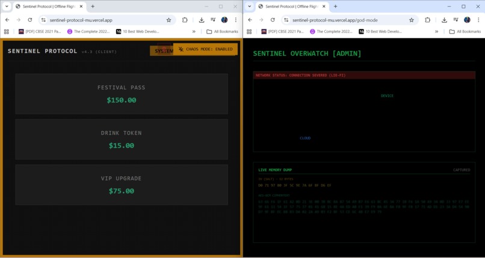Open the apps grid icon in right bookmarks bar
The height and width of the screenshot is (258, 485).
tap(249, 31)
